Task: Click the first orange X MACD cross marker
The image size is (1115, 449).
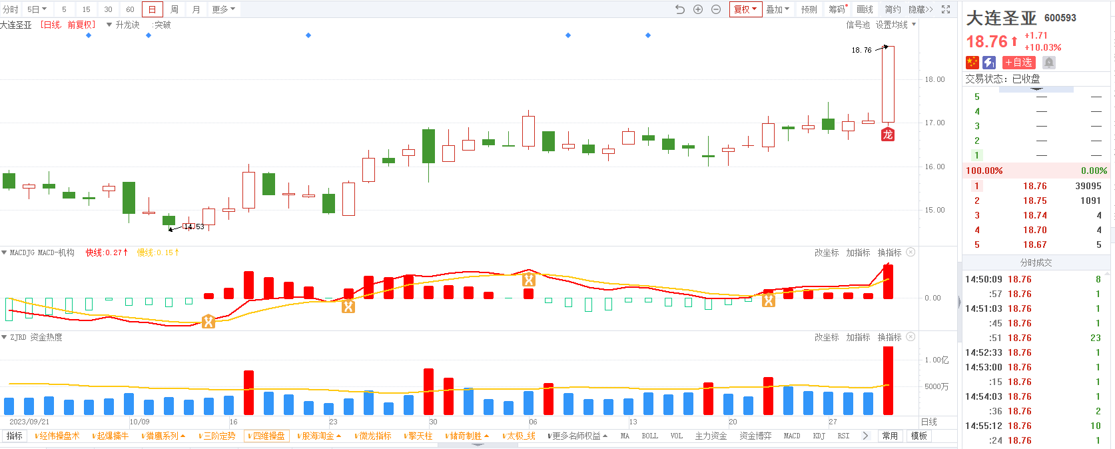Action: (208, 322)
